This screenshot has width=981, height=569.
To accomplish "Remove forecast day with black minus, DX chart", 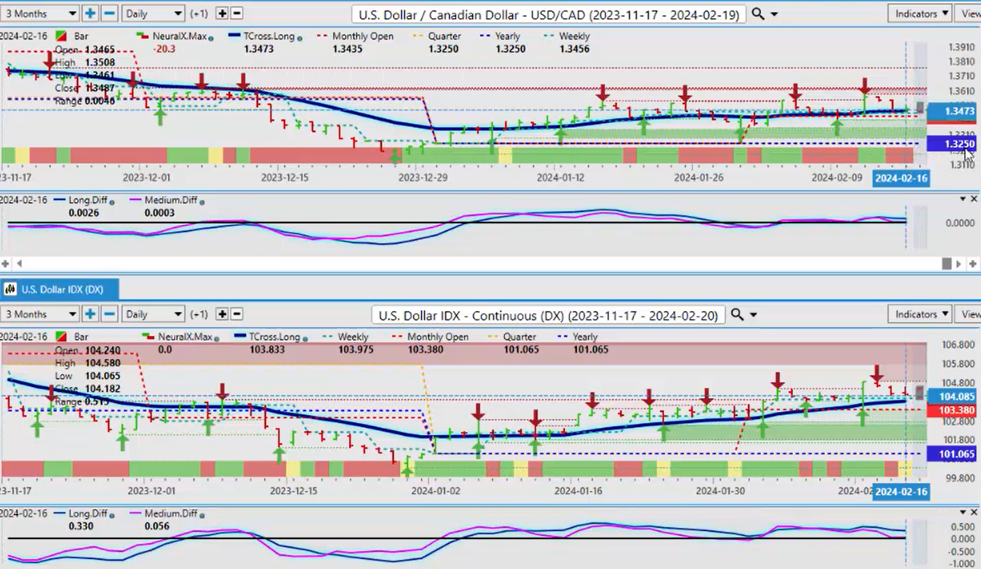I will (x=237, y=314).
